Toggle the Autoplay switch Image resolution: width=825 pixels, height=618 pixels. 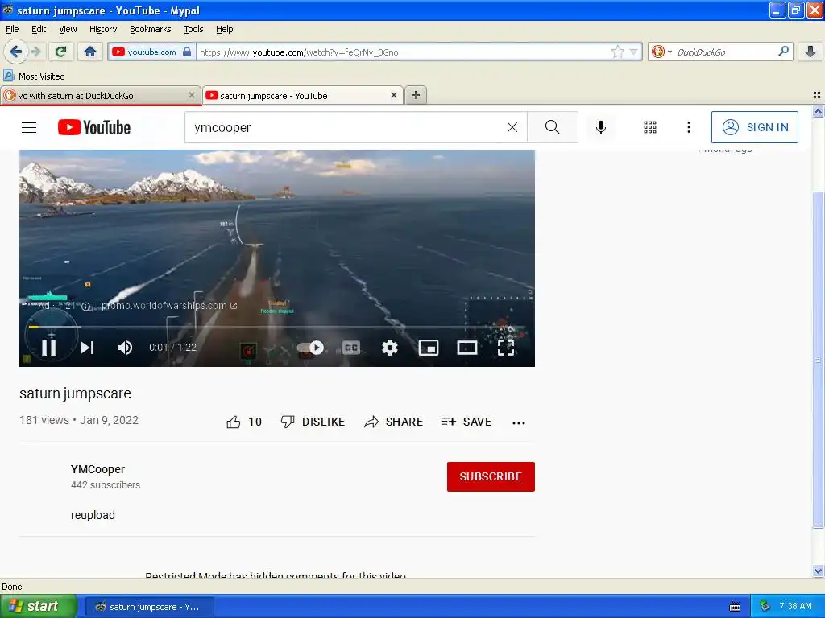[x=310, y=348]
